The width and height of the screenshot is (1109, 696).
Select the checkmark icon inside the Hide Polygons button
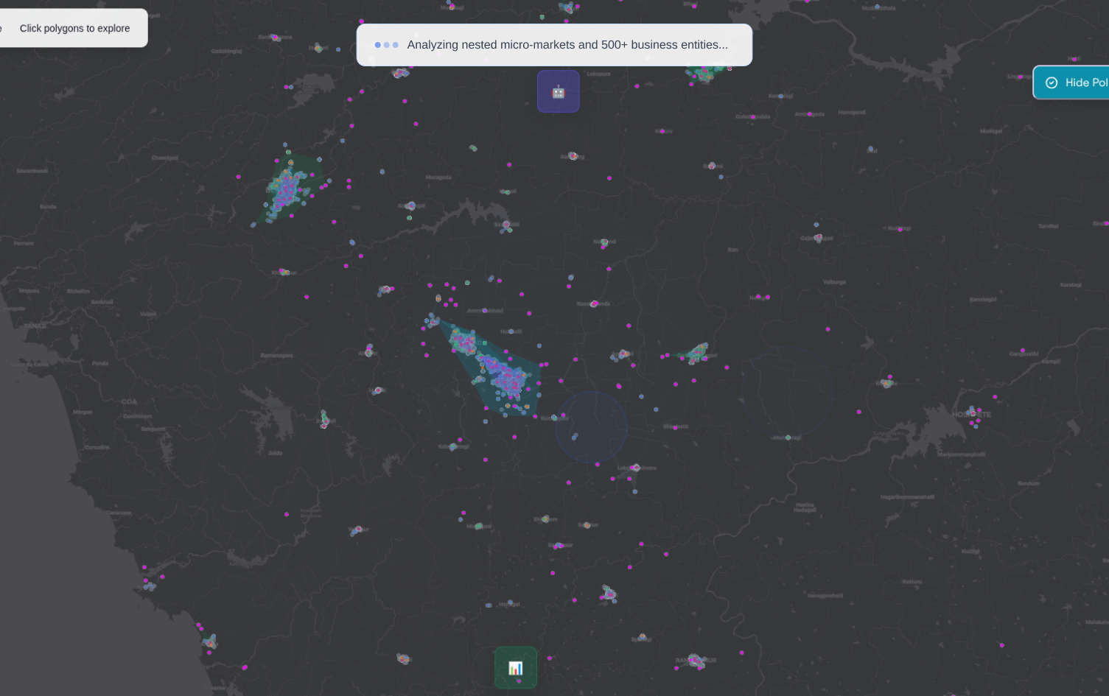(x=1051, y=82)
